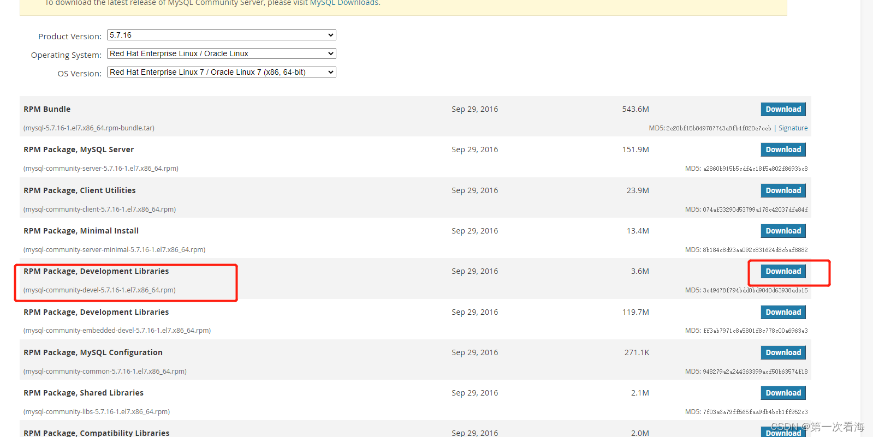Select the 'Operating System:' label
This screenshot has height=437, width=873.
pyautogui.click(x=66, y=55)
